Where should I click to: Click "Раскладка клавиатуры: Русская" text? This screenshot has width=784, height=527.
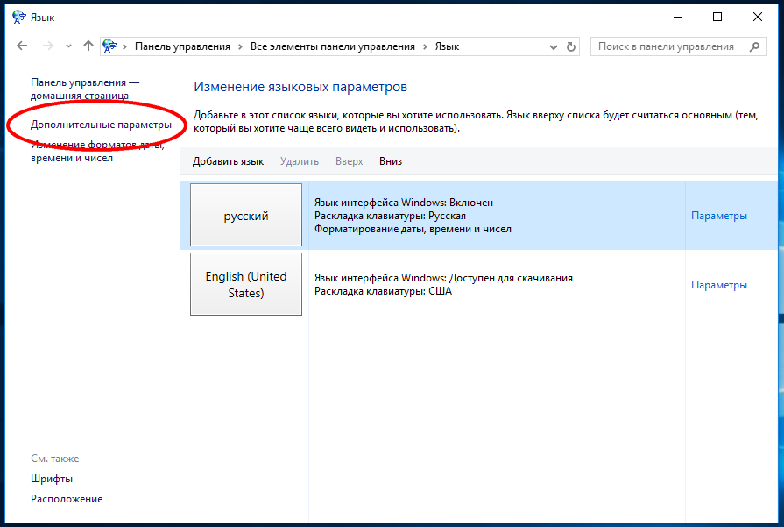[390, 216]
